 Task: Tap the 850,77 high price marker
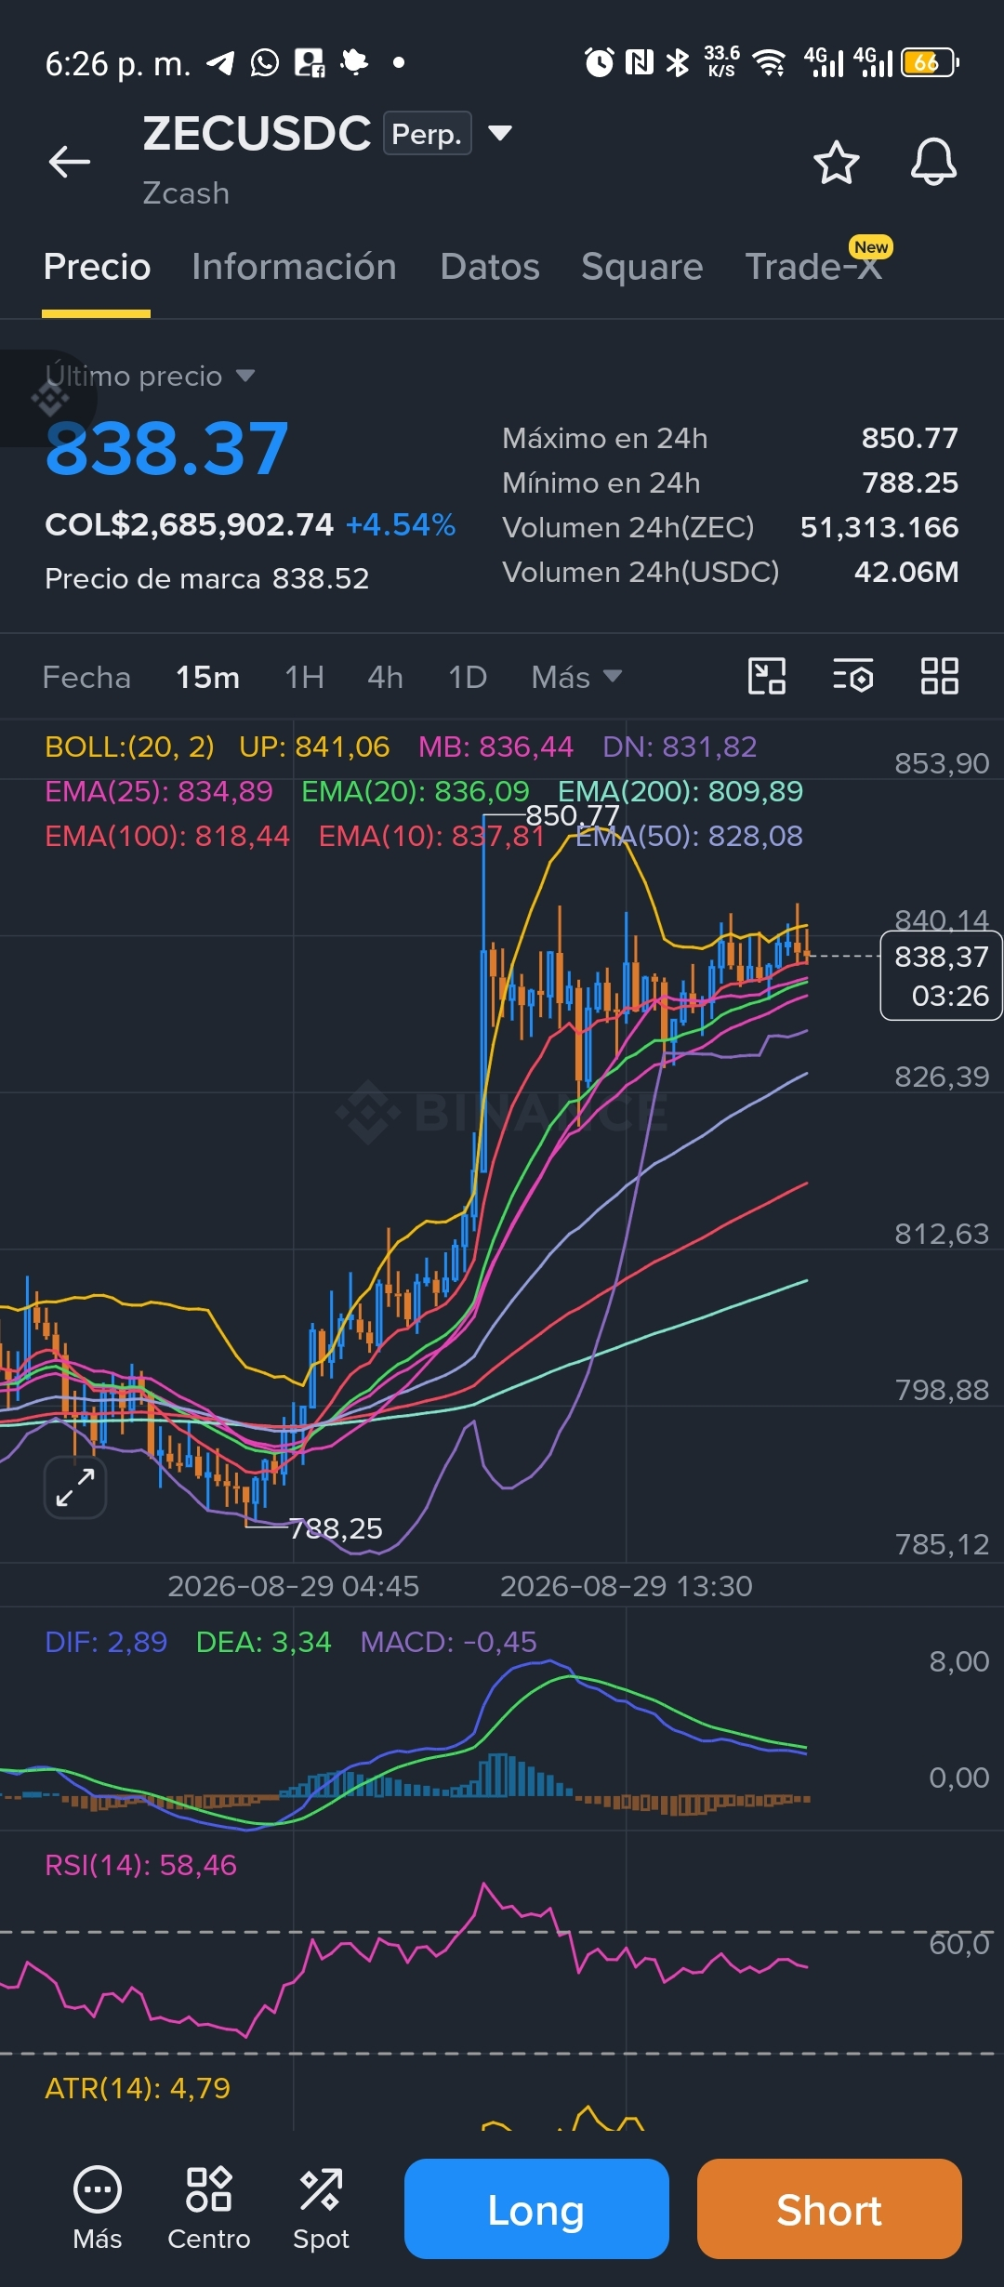(x=572, y=815)
